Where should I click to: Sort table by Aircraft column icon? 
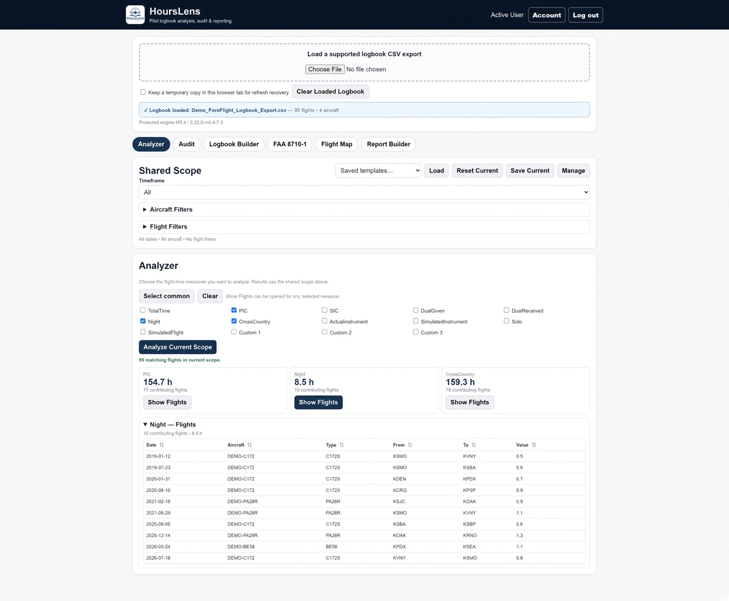coord(249,445)
